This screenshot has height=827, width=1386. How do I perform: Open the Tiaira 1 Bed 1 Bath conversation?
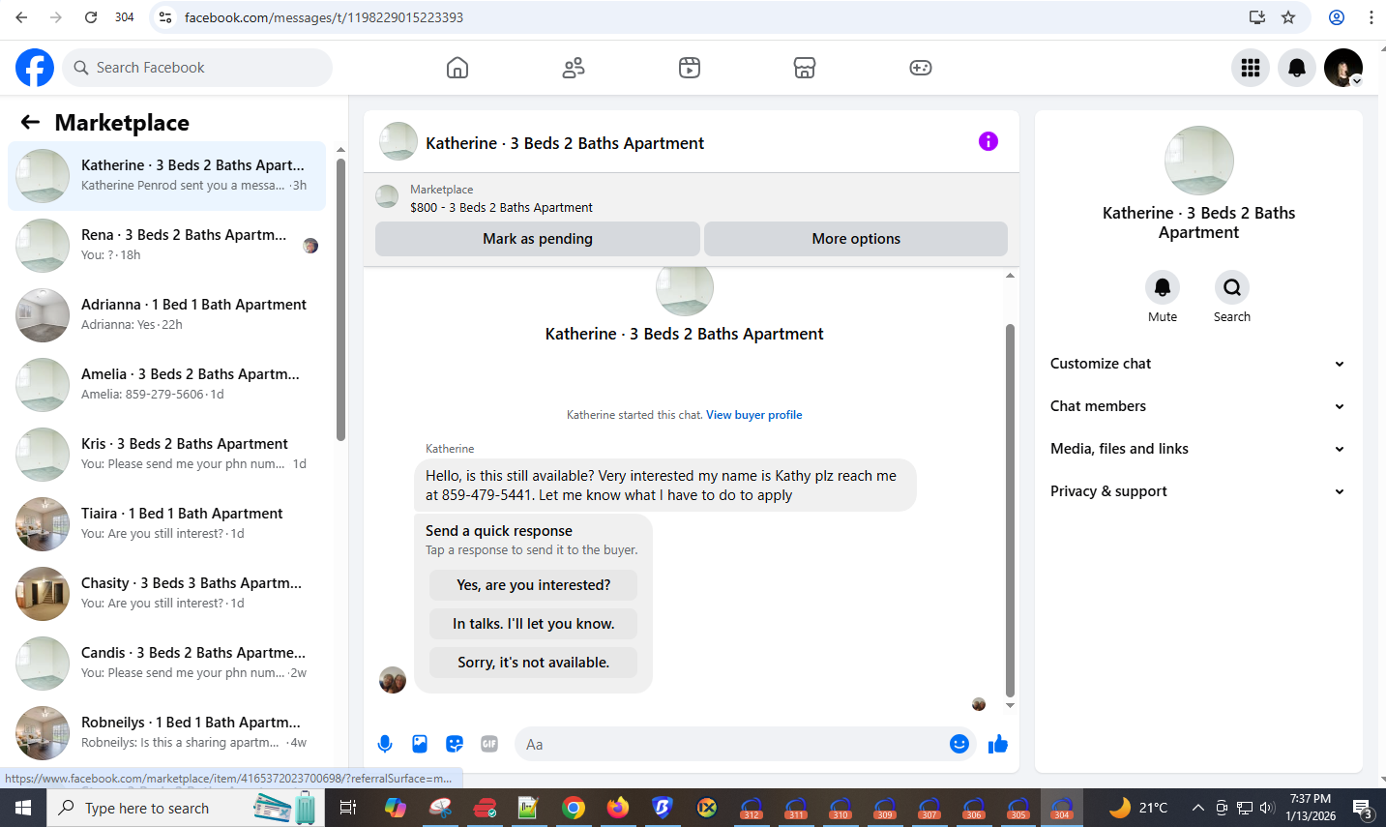pyautogui.click(x=167, y=523)
